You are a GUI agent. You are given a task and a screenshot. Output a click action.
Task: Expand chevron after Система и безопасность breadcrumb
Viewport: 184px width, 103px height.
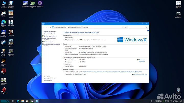coord(82,27)
